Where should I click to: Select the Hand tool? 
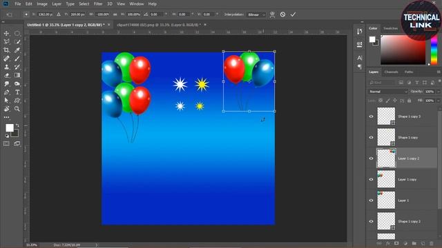pos(6,109)
